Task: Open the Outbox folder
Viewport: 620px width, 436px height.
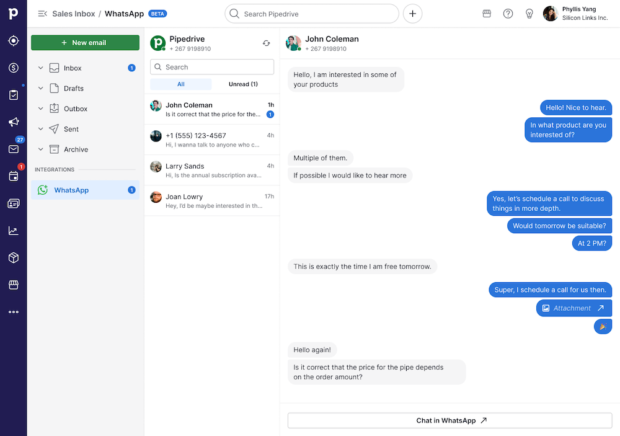Action: point(85,109)
